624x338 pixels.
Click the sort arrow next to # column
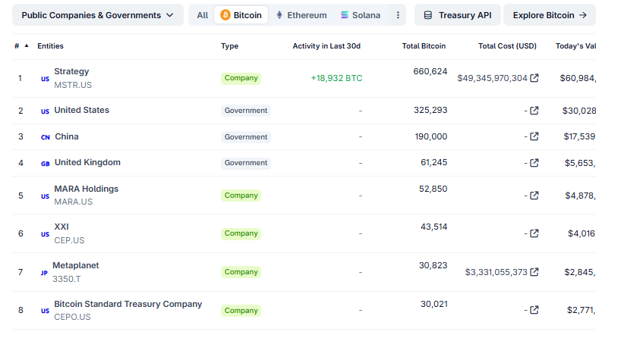(27, 45)
